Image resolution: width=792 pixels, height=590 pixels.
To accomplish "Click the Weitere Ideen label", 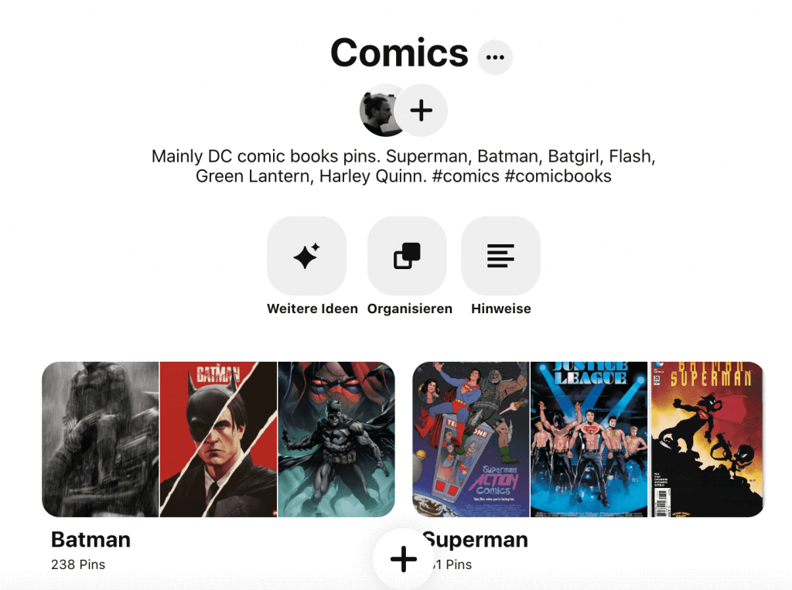I will [312, 309].
